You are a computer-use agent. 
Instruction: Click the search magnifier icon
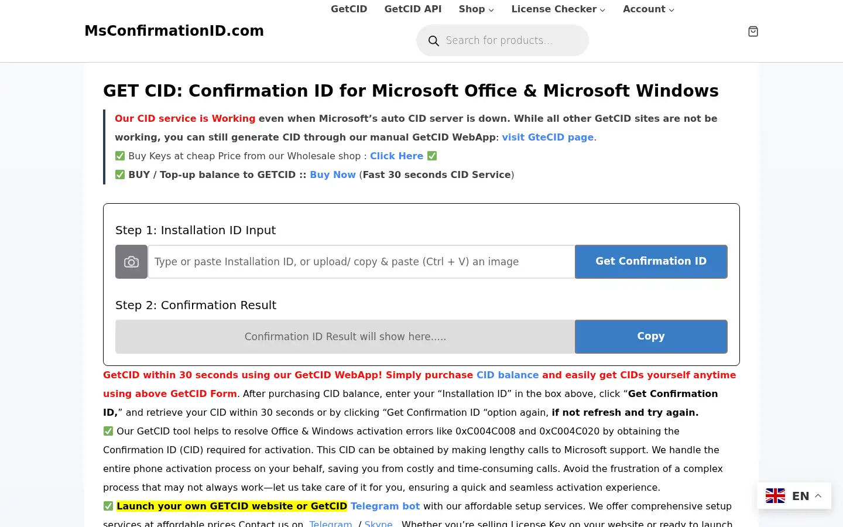pos(434,41)
